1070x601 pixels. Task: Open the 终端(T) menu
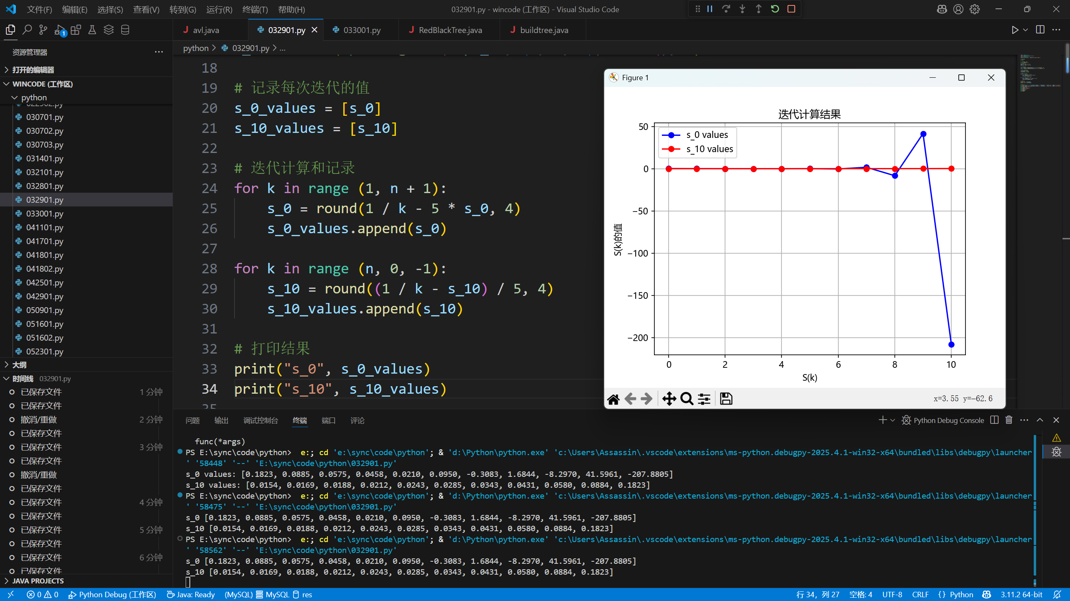point(255,9)
